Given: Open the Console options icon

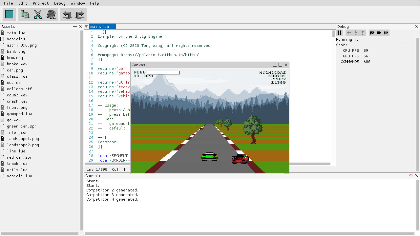Looking at the screenshot, I should click(x=411, y=175).
